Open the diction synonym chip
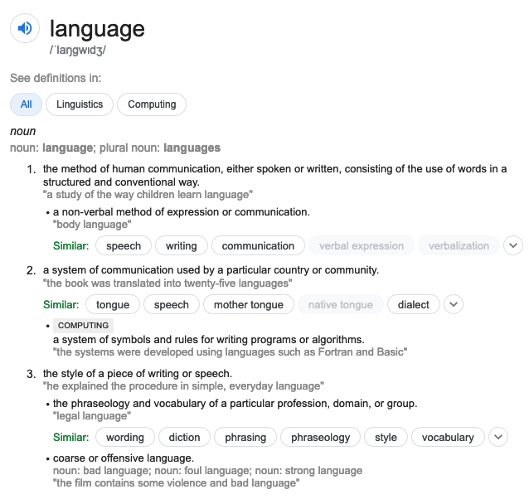 pyautogui.click(x=185, y=438)
